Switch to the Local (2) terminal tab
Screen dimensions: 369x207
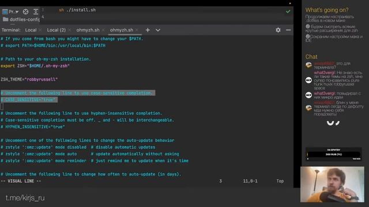coord(57,30)
